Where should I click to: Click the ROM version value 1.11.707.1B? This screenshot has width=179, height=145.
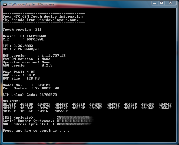coord(54,56)
